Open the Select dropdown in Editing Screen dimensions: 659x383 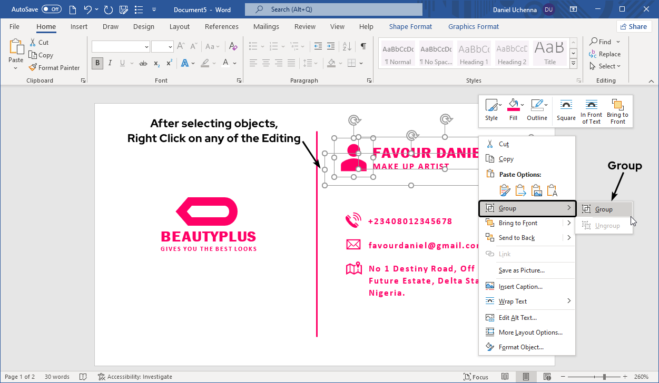coord(605,66)
